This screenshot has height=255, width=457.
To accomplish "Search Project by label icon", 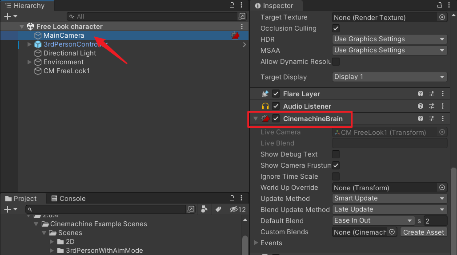I will 218,209.
